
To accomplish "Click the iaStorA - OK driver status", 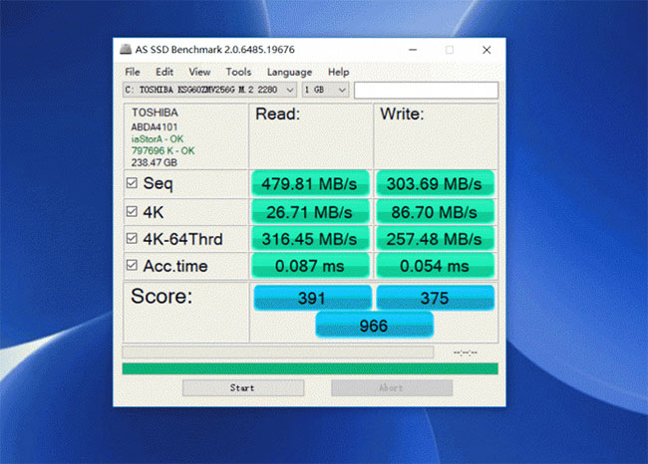I will 158,139.
